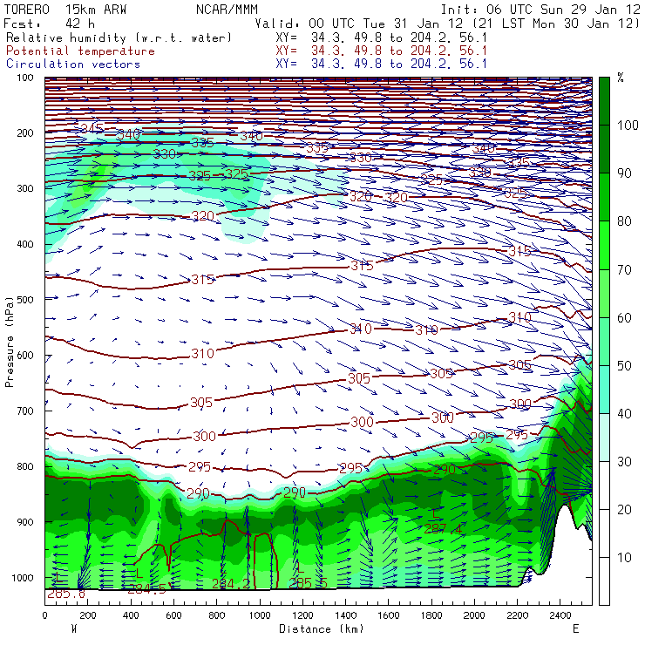Click the 'NCAR/MMM' header label
This screenshot has height=645, width=645.
click(x=227, y=9)
